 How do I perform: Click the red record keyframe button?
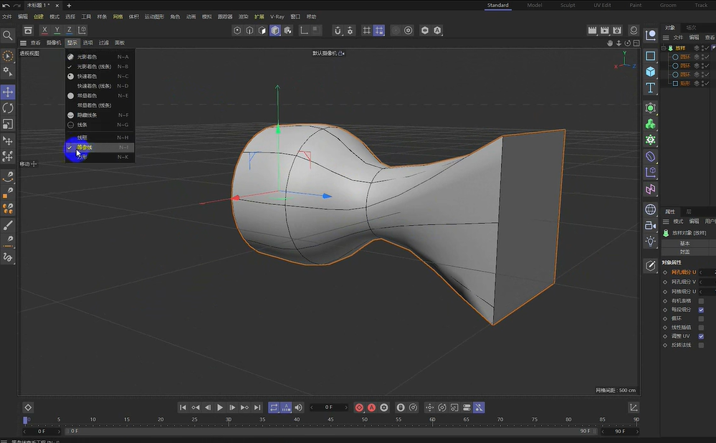tap(359, 407)
